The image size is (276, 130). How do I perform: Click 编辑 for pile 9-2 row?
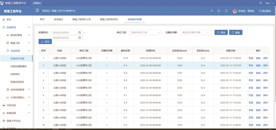(x=258, y=88)
